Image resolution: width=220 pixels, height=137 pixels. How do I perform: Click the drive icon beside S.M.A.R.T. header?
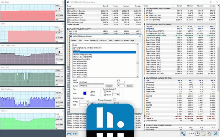(145, 125)
